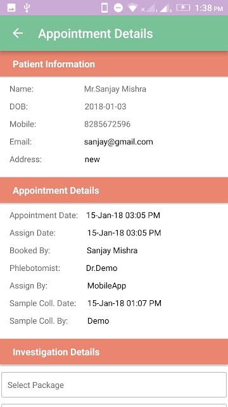Tap the phone vibrate icon in status bar
The width and height of the screenshot is (228, 407).
point(104,8)
